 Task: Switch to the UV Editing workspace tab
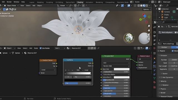point(59,2)
